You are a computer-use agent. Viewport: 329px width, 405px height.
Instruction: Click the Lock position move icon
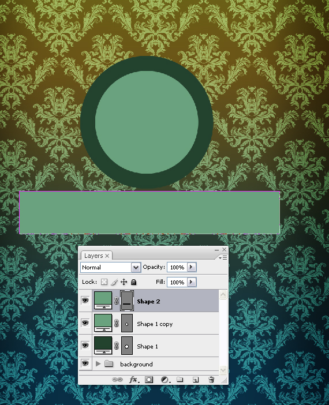(124, 282)
